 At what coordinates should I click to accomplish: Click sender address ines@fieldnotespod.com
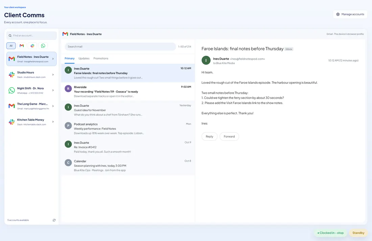click(247, 59)
